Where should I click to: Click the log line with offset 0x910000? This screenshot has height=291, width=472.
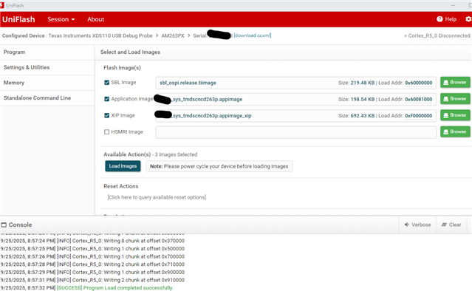[x=92, y=280]
